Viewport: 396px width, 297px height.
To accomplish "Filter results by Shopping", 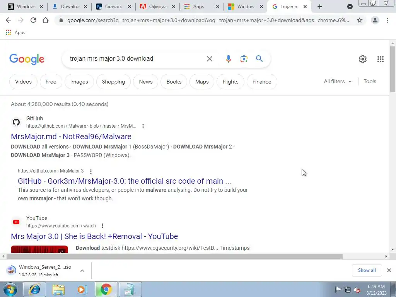I will click(113, 82).
